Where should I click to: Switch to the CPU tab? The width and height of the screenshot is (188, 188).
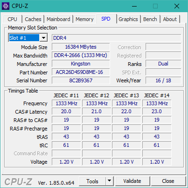click(12, 19)
